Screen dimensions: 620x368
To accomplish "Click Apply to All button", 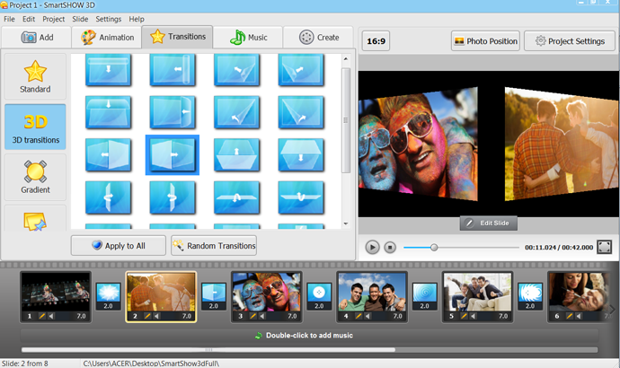I will 119,246.
